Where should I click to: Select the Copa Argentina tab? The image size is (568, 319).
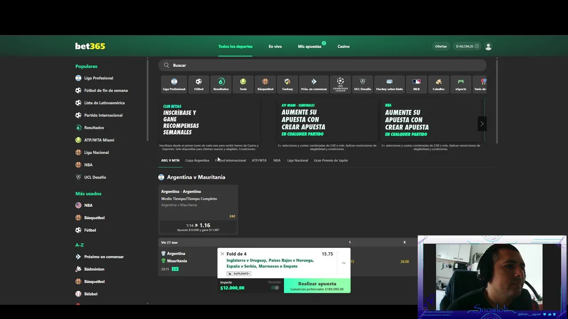click(197, 160)
